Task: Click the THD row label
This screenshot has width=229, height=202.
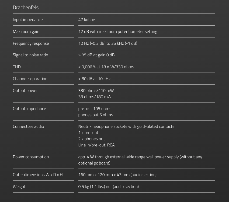Action: coord(17,67)
